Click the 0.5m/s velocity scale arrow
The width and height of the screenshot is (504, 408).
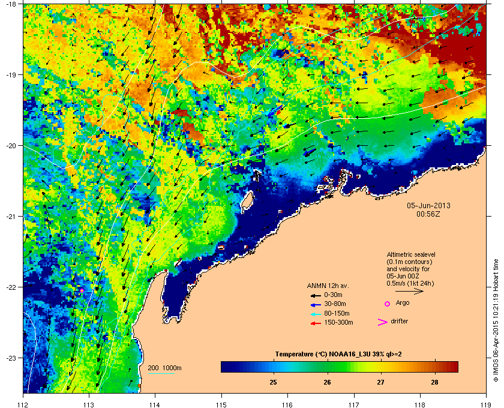tap(409, 291)
